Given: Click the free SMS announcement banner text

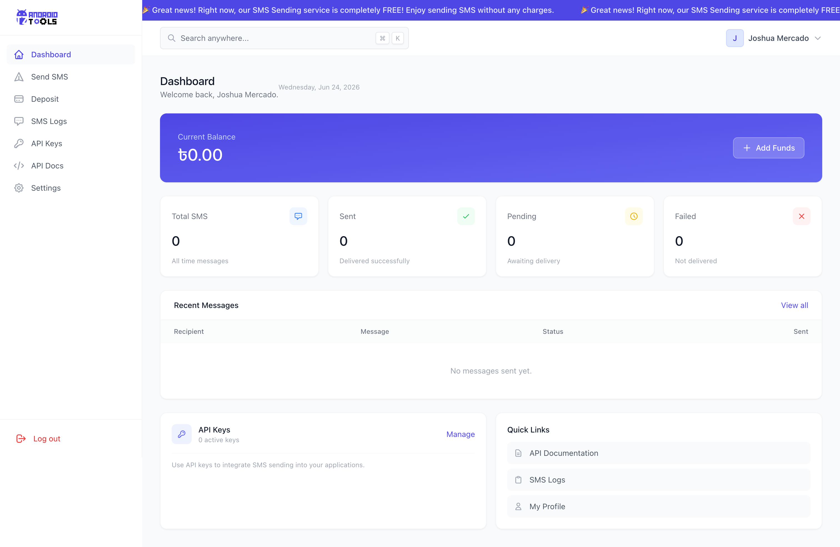Looking at the screenshot, I should point(352,10).
